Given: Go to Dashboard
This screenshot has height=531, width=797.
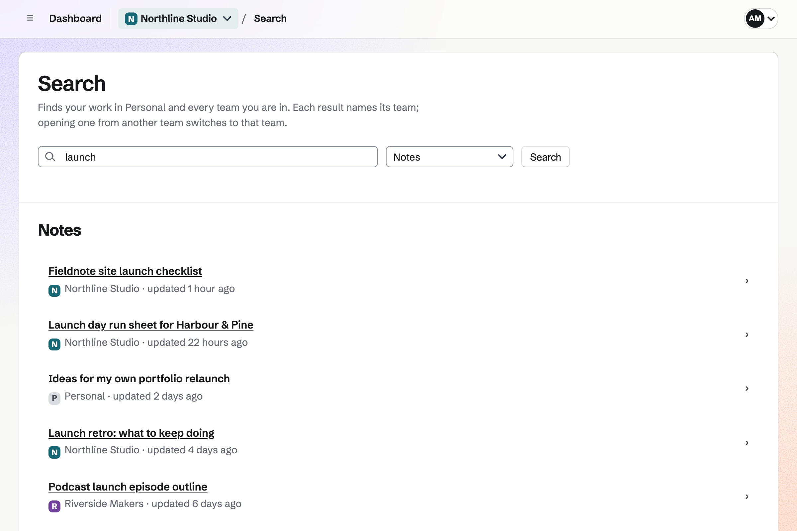Looking at the screenshot, I should 75,18.
